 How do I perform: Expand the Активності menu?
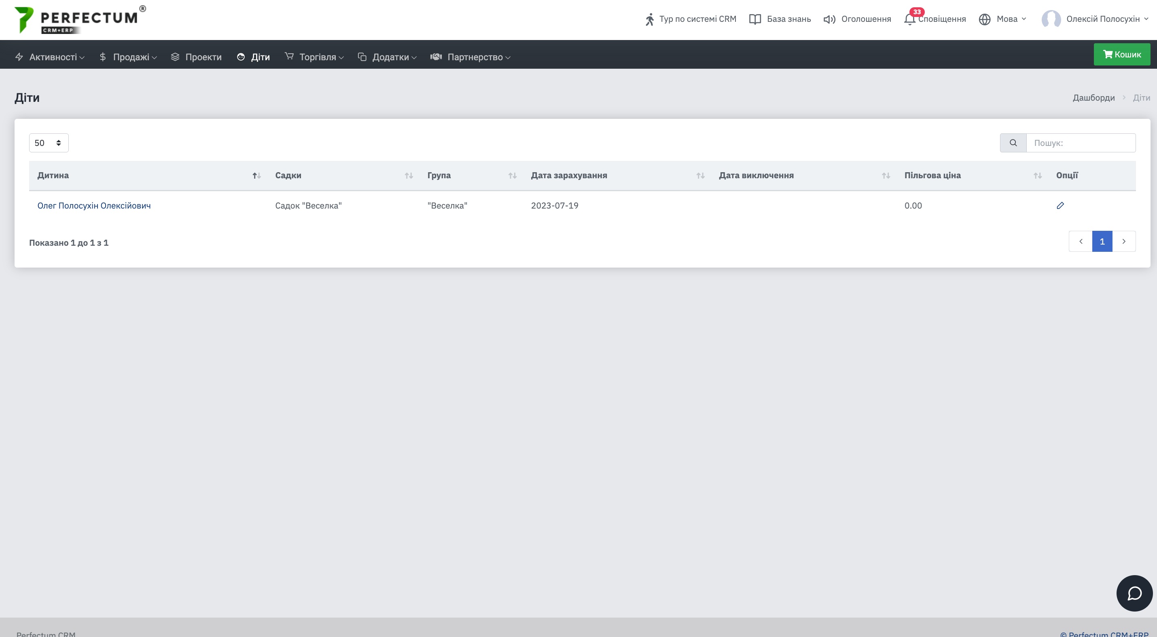point(57,57)
